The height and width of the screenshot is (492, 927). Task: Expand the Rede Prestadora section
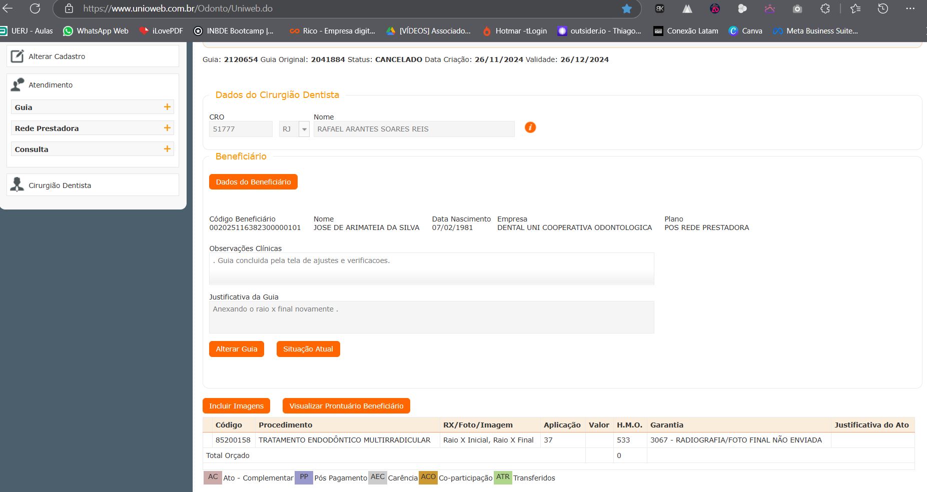(x=167, y=128)
